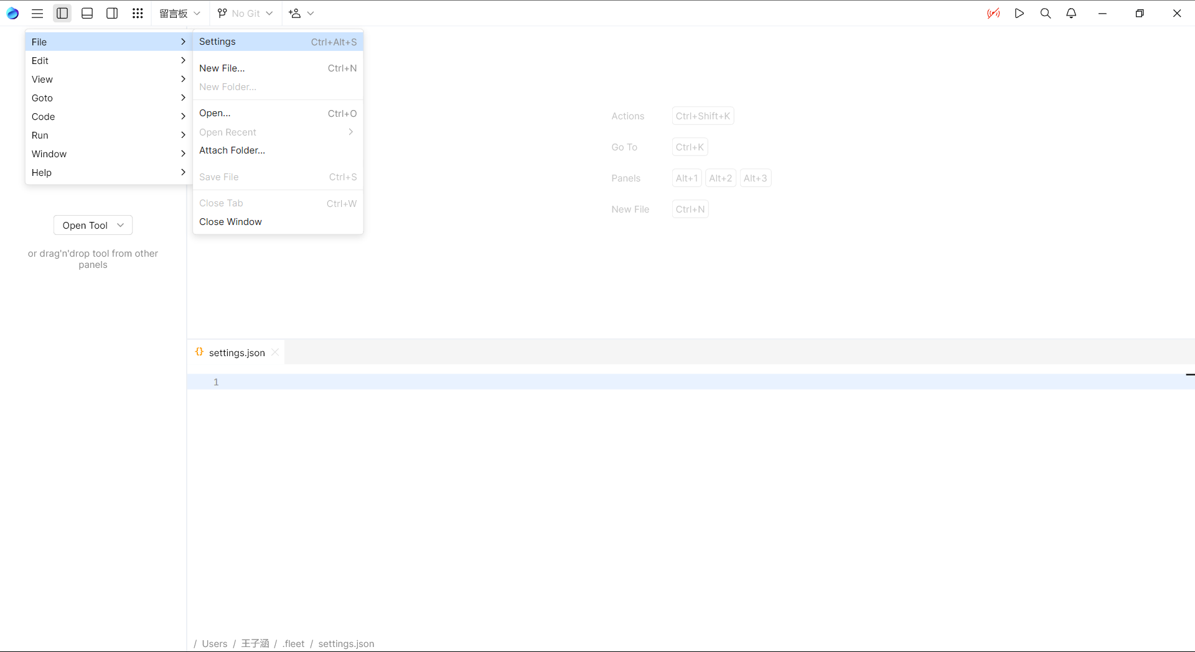This screenshot has width=1195, height=652.
Task: Click the Ctrl+Shift+K Actions shortcut button
Action: (703, 116)
